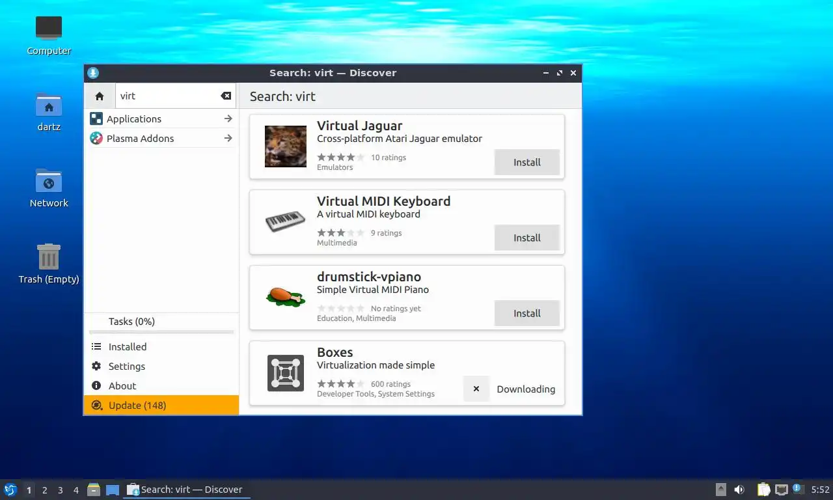Screen dimensions: 833x500
Task: Click the About info icon
Action: (96, 385)
